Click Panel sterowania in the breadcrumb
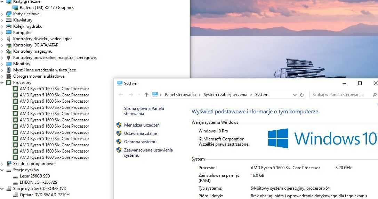378x199 pixels. click(x=180, y=95)
